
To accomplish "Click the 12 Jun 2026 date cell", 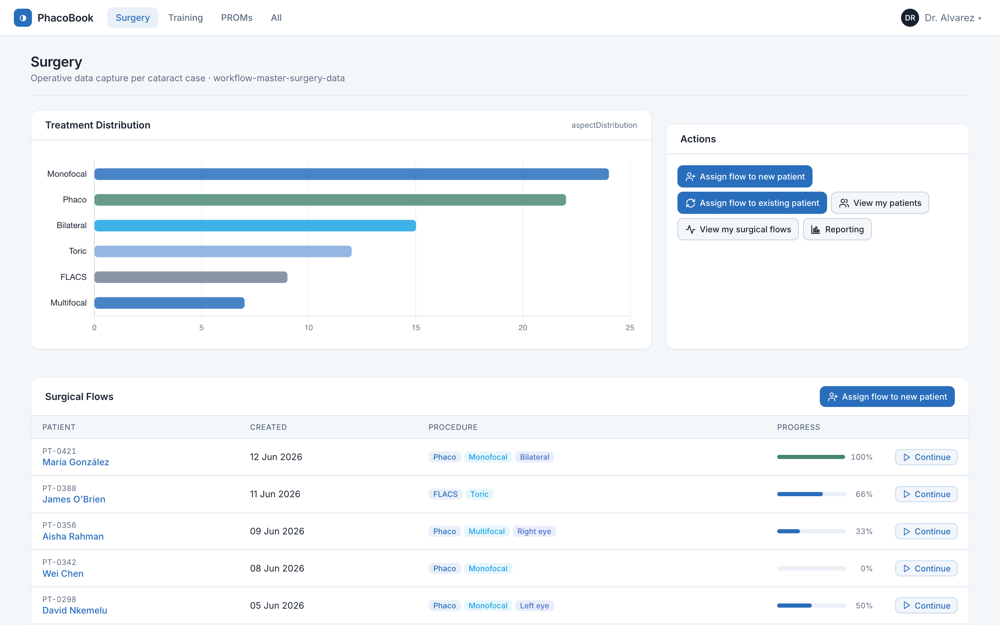I will point(276,457).
